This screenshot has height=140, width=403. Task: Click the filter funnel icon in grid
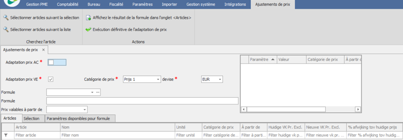point(6,135)
